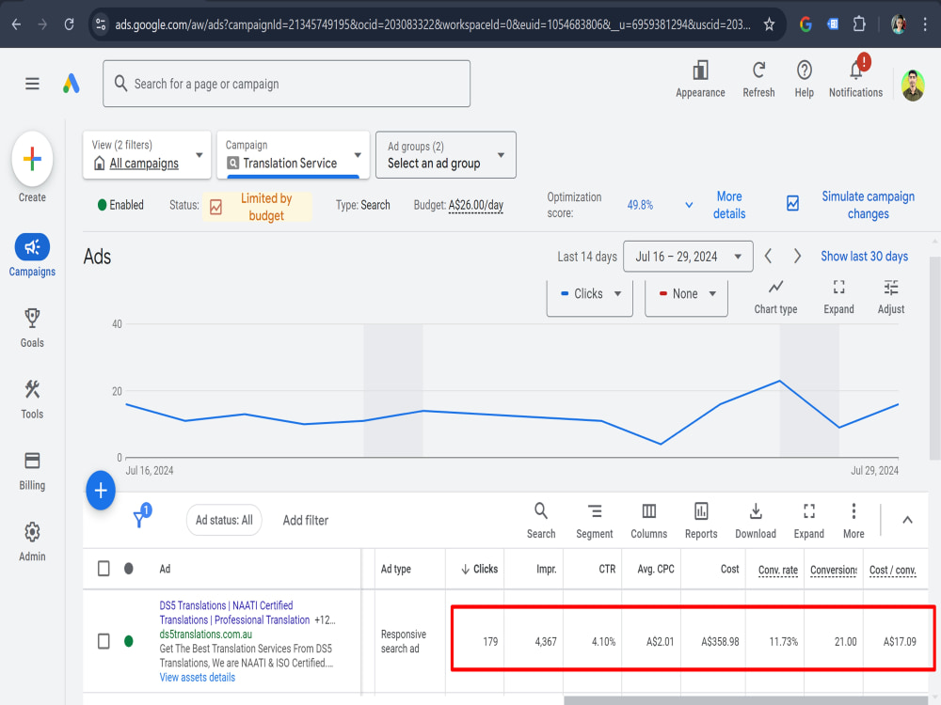The height and width of the screenshot is (705, 941).
Task: Tick the select-all checkbox in table header
Action: click(104, 569)
